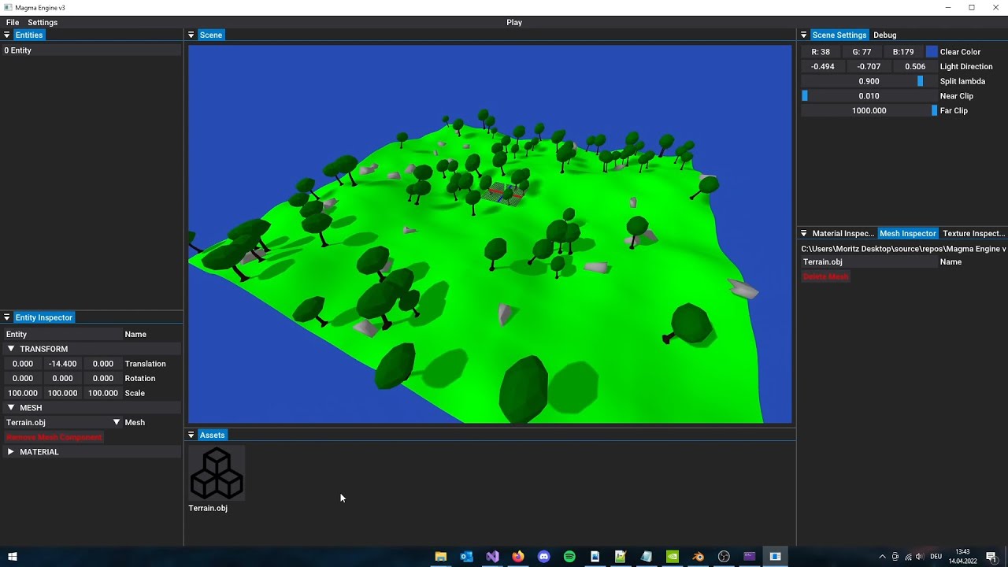
Task: Open Spotify from the taskbar
Action: 569,557
